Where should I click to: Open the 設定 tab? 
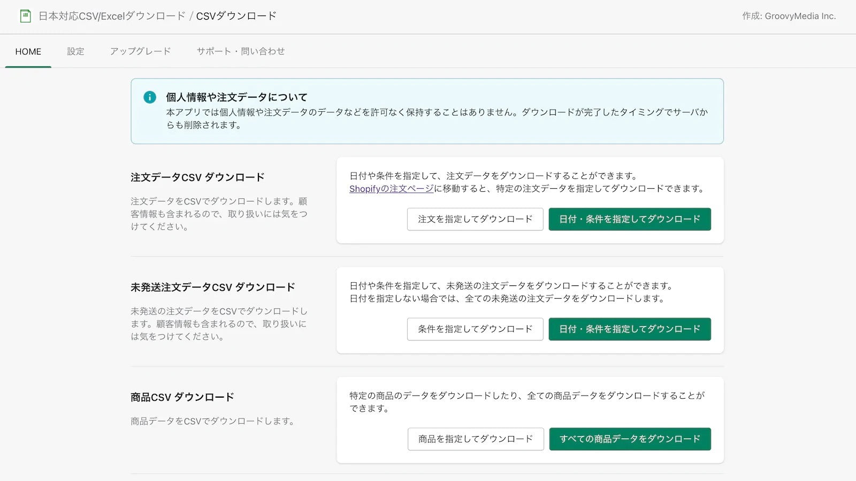coord(75,52)
